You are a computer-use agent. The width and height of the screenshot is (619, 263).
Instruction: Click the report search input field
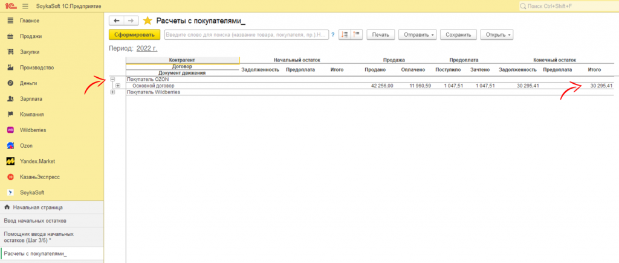(246, 34)
